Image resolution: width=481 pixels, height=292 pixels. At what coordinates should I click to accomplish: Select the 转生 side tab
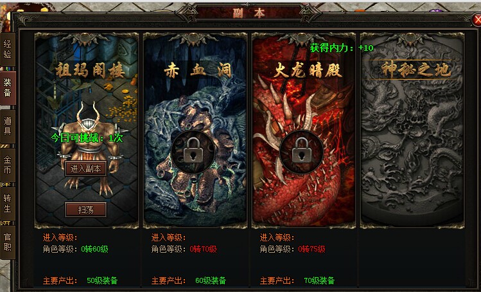pos(7,203)
